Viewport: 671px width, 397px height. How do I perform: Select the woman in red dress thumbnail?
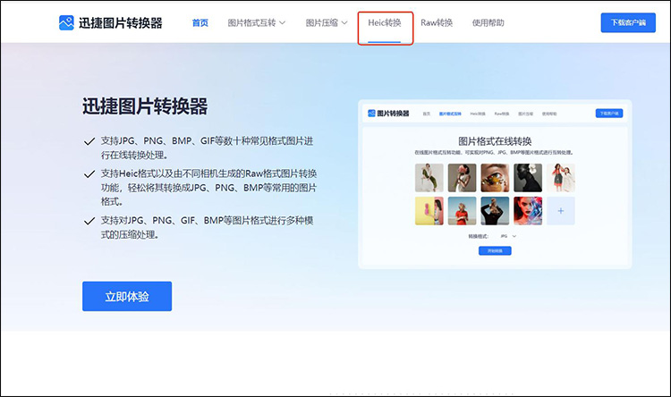(x=463, y=211)
